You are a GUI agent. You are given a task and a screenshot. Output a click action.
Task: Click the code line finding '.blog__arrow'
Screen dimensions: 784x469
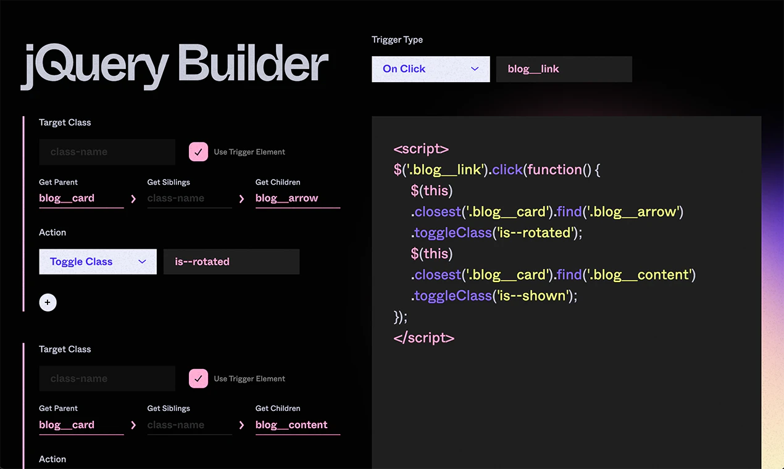(x=547, y=212)
